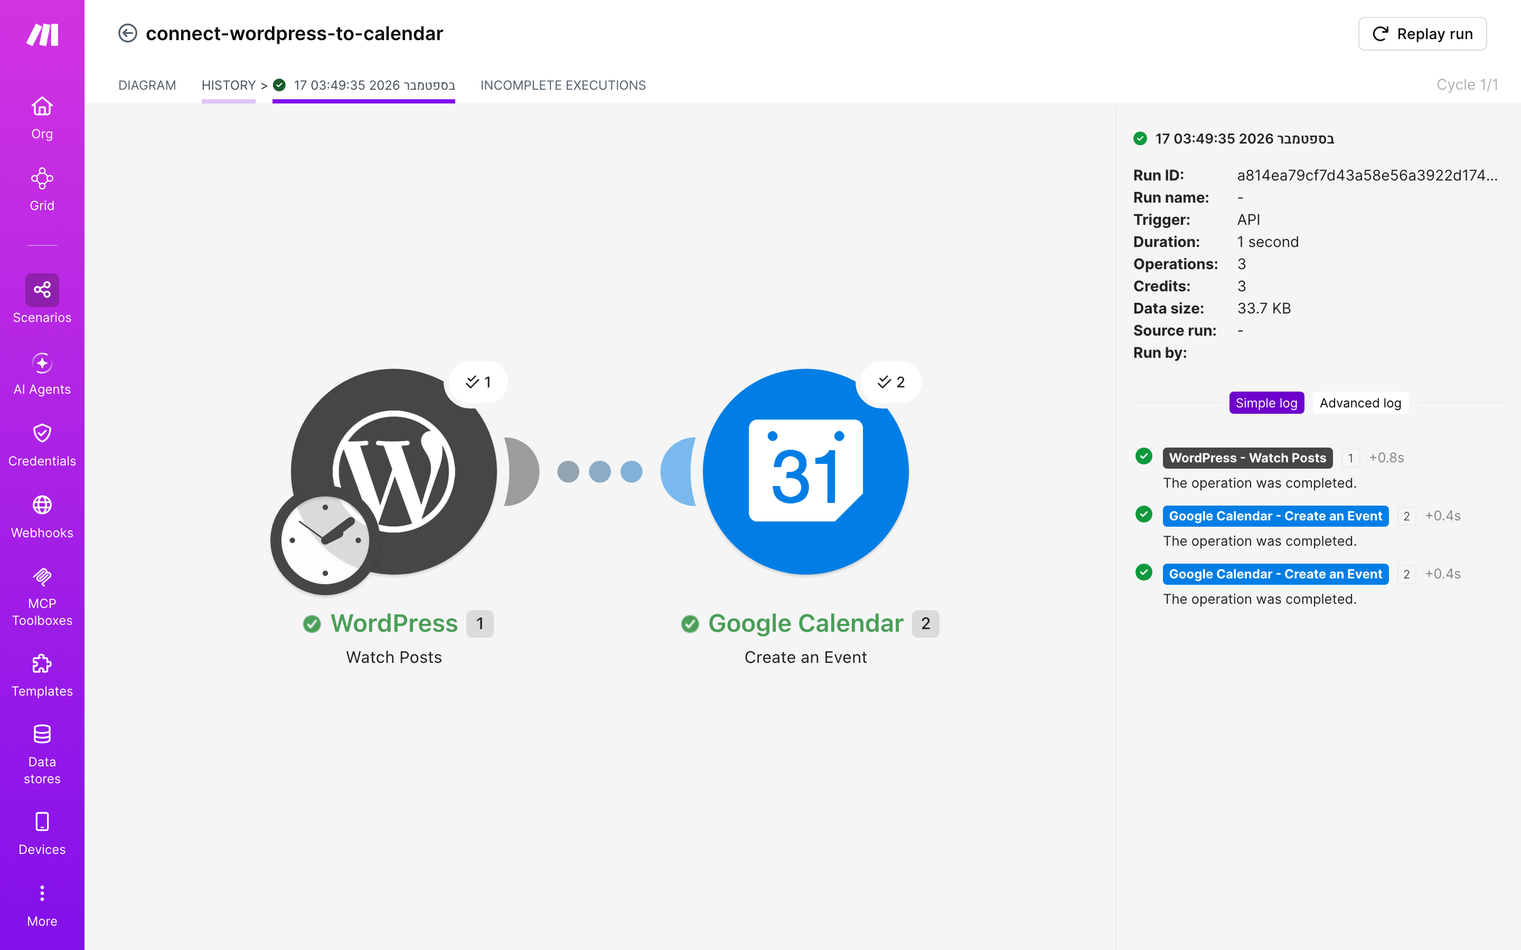This screenshot has width=1521, height=950.
Task: Switch to the DIAGRAM tab
Action: 147,85
